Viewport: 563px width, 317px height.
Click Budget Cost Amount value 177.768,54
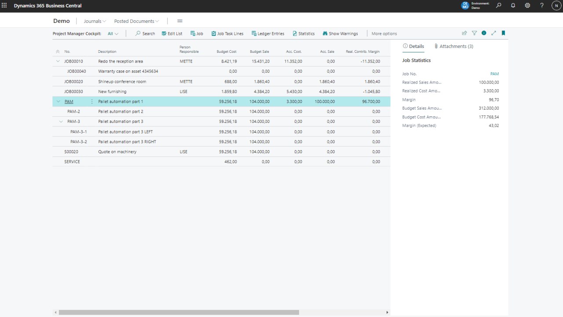(489, 117)
